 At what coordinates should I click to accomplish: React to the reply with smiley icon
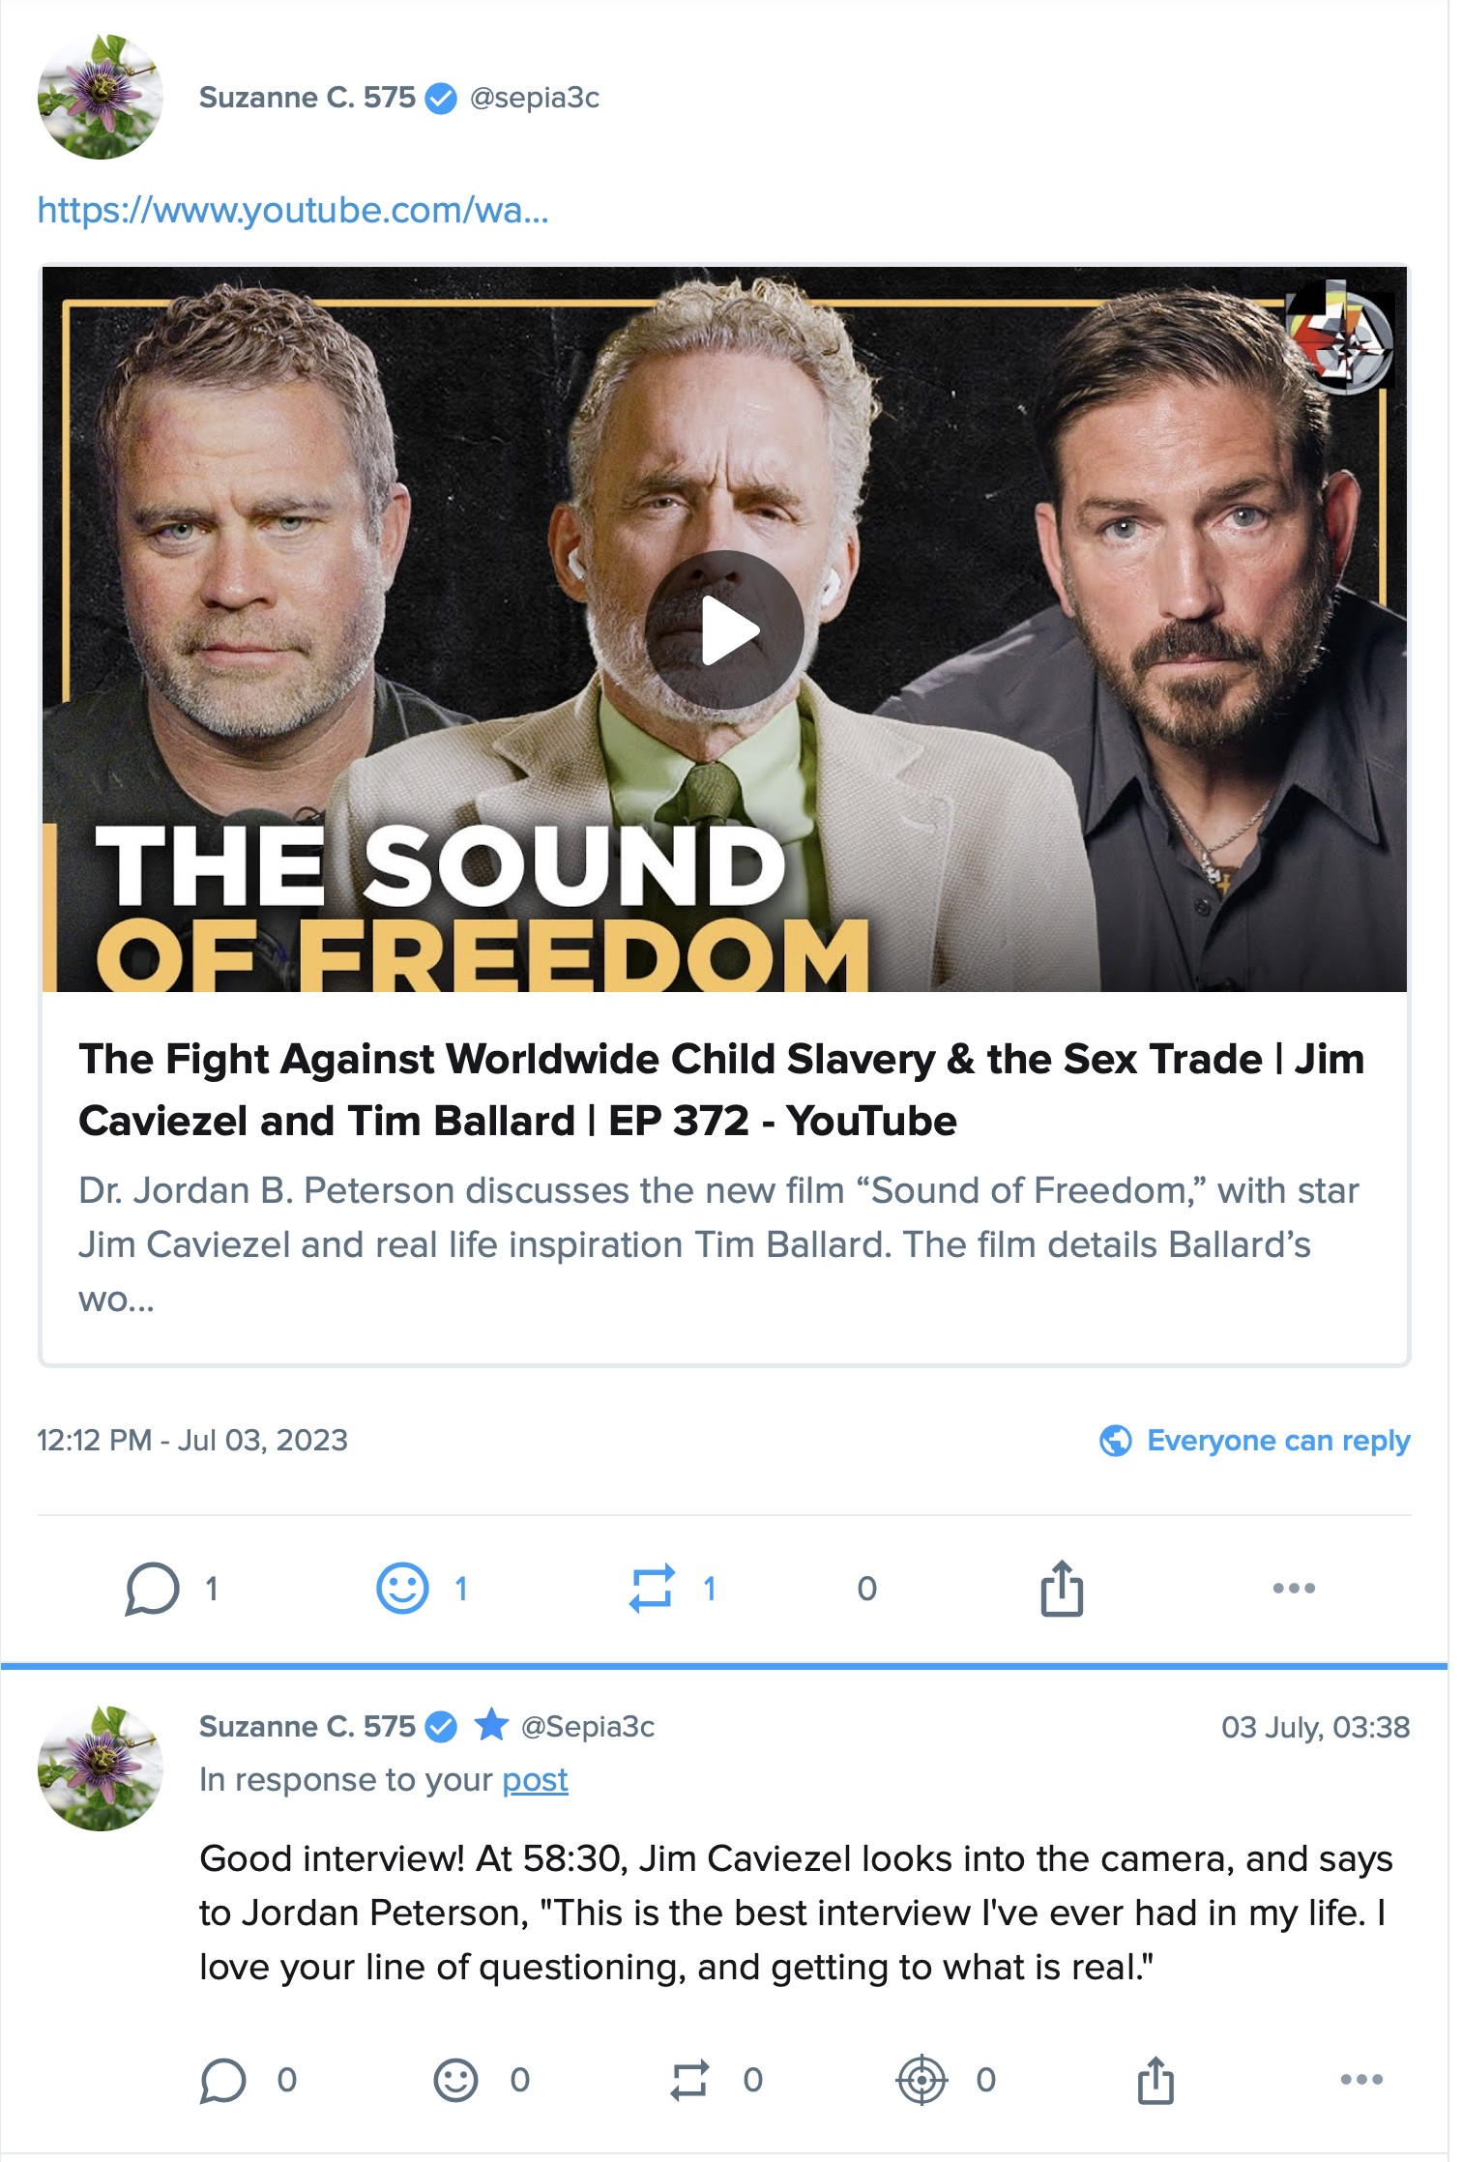[455, 2080]
